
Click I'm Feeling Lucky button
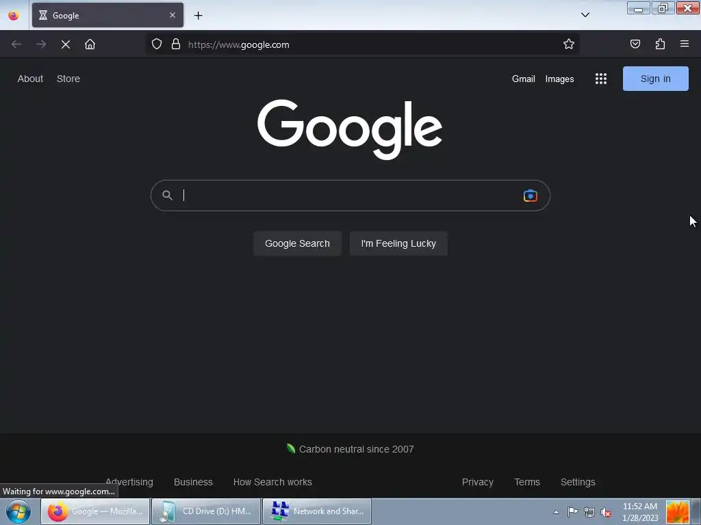click(398, 243)
